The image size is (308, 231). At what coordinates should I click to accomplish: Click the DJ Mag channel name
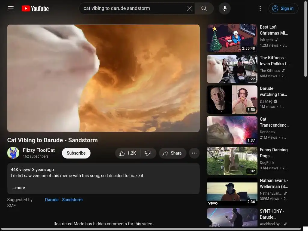pyautogui.click(x=266, y=101)
